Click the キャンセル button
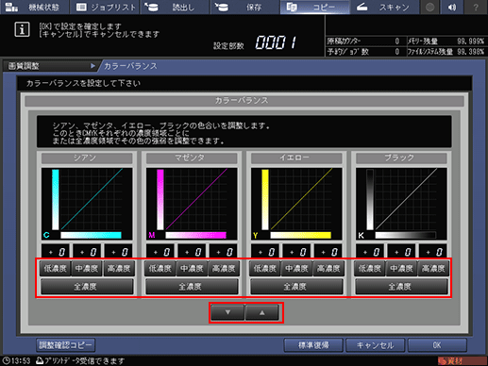488x366 pixels. click(375, 345)
